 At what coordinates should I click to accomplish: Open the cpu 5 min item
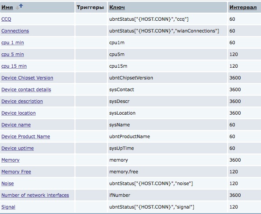[x=13, y=55]
